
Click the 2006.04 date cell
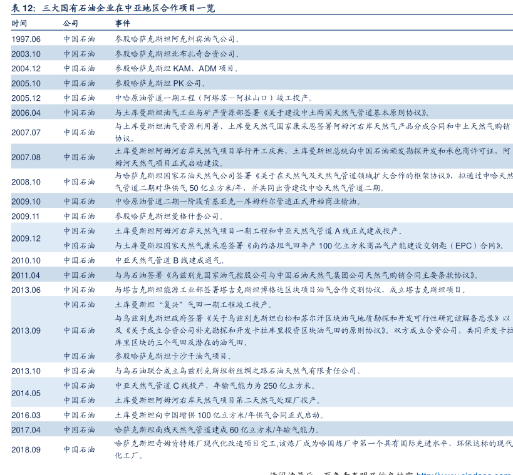pyautogui.click(x=26, y=113)
